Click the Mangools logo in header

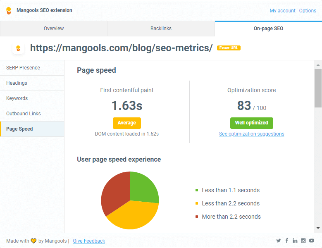(x=9, y=11)
